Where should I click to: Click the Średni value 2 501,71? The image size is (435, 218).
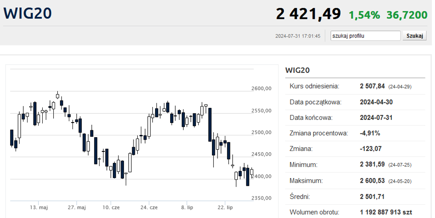coord(372,196)
